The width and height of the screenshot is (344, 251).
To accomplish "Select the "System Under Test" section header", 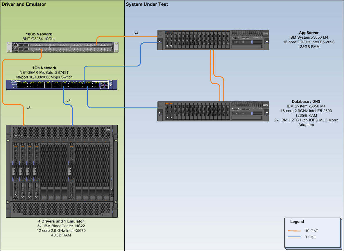I will (147, 4).
